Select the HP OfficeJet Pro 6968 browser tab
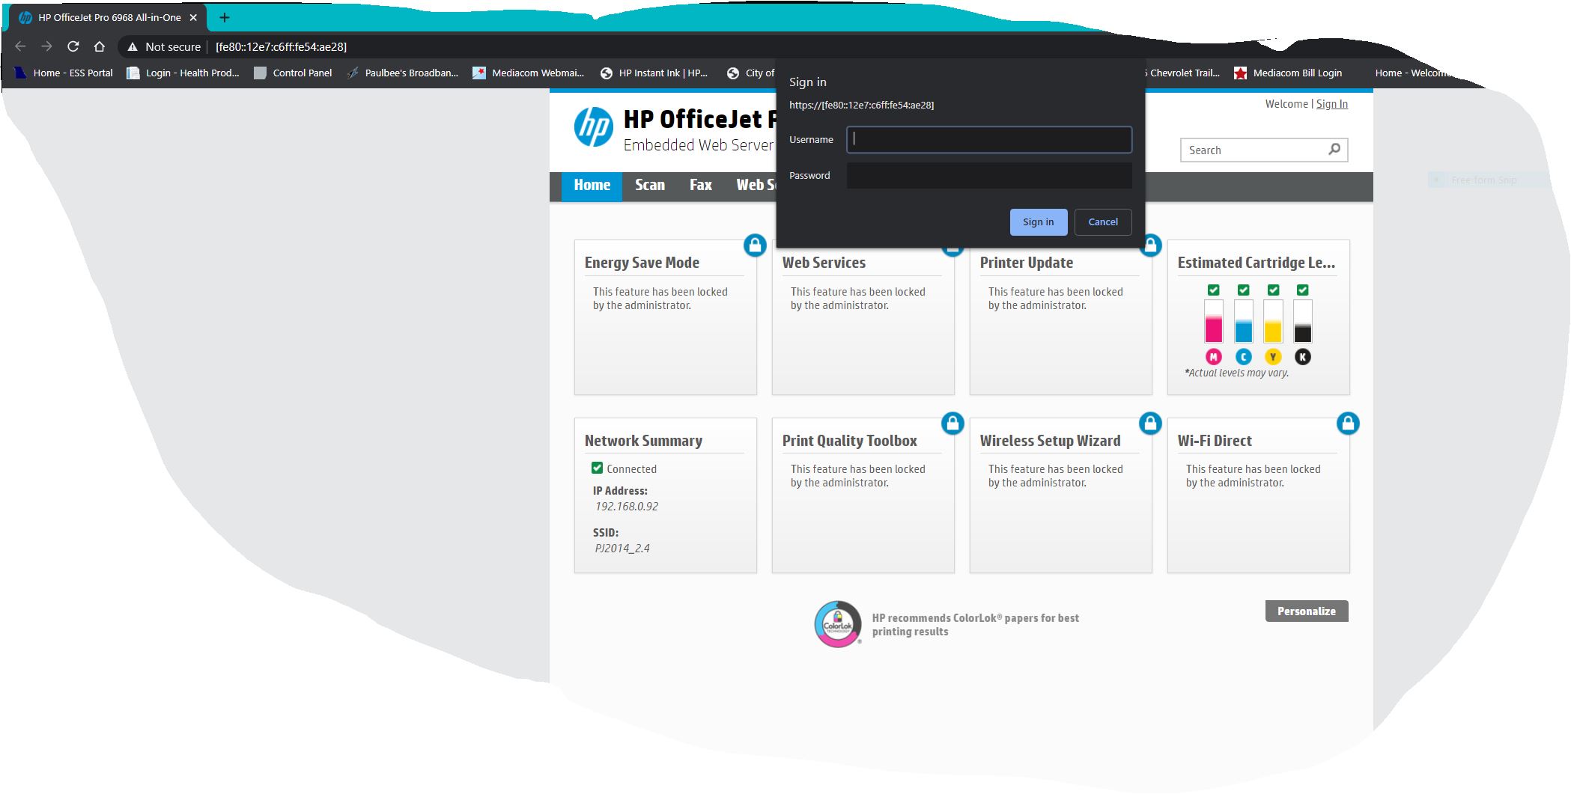The width and height of the screenshot is (1571, 794). [x=107, y=17]
